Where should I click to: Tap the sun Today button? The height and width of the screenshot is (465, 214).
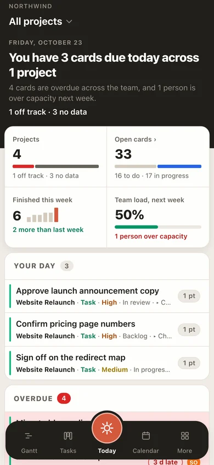[106, 429]
